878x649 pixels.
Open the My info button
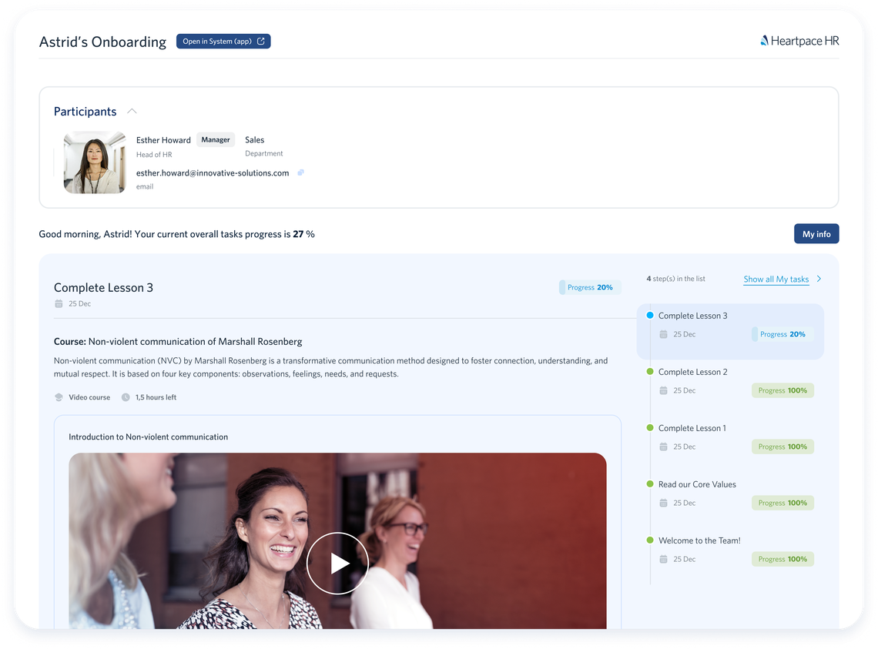(816, 234)
